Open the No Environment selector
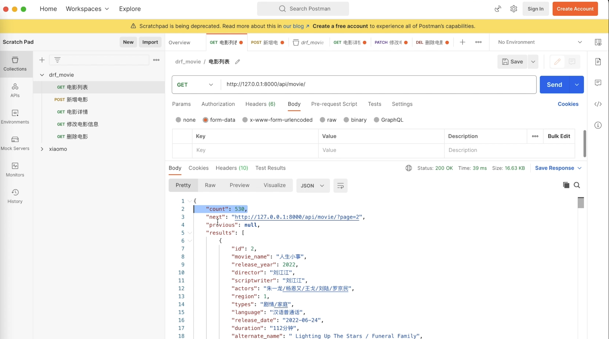609x339 pixels. click(540, 42)
